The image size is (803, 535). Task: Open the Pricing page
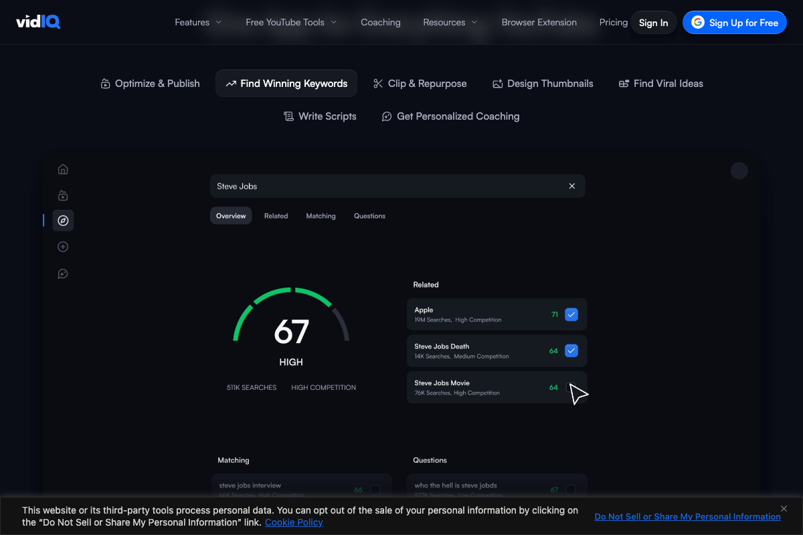pos(614,22)
